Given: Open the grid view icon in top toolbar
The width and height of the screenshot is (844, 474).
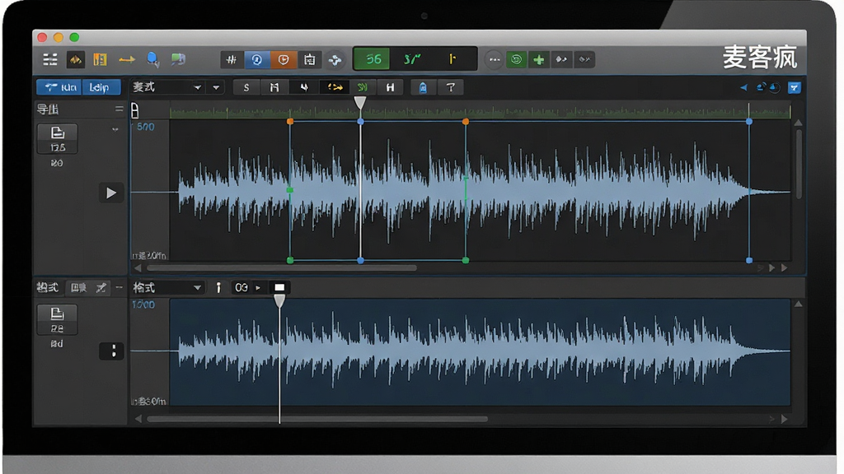Looking at the screenshot, I should point(50,59).
